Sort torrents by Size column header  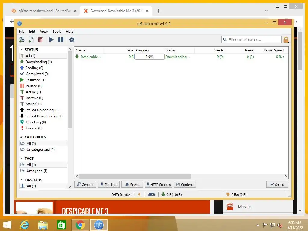click(x=119, y=50)
